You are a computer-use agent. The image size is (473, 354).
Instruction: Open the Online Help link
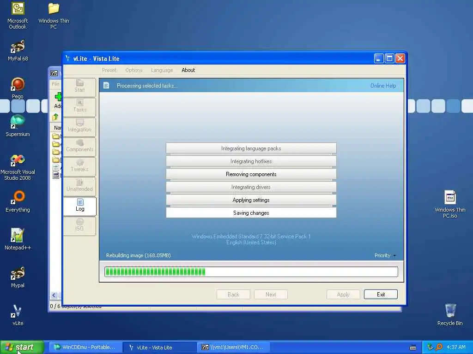383,86
